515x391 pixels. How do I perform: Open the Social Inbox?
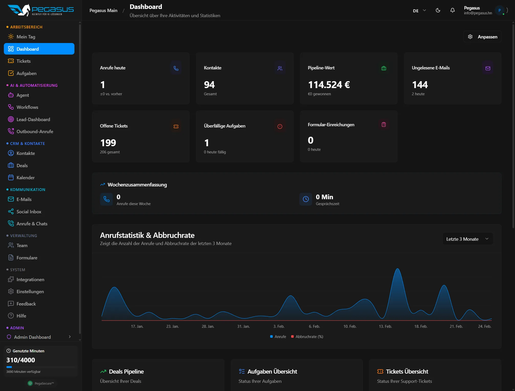(29, 212)
